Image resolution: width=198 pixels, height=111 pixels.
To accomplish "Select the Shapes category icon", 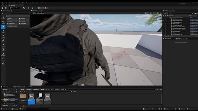I will click(x=3, y=36).
